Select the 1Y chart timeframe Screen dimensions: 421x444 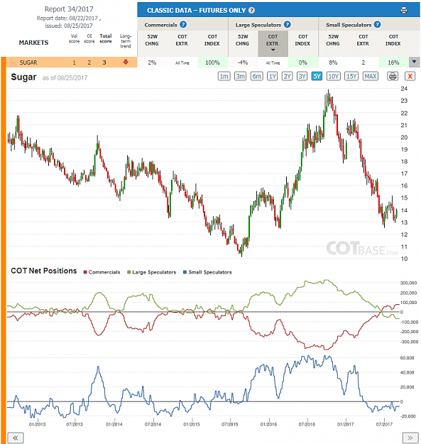point(272,76)
